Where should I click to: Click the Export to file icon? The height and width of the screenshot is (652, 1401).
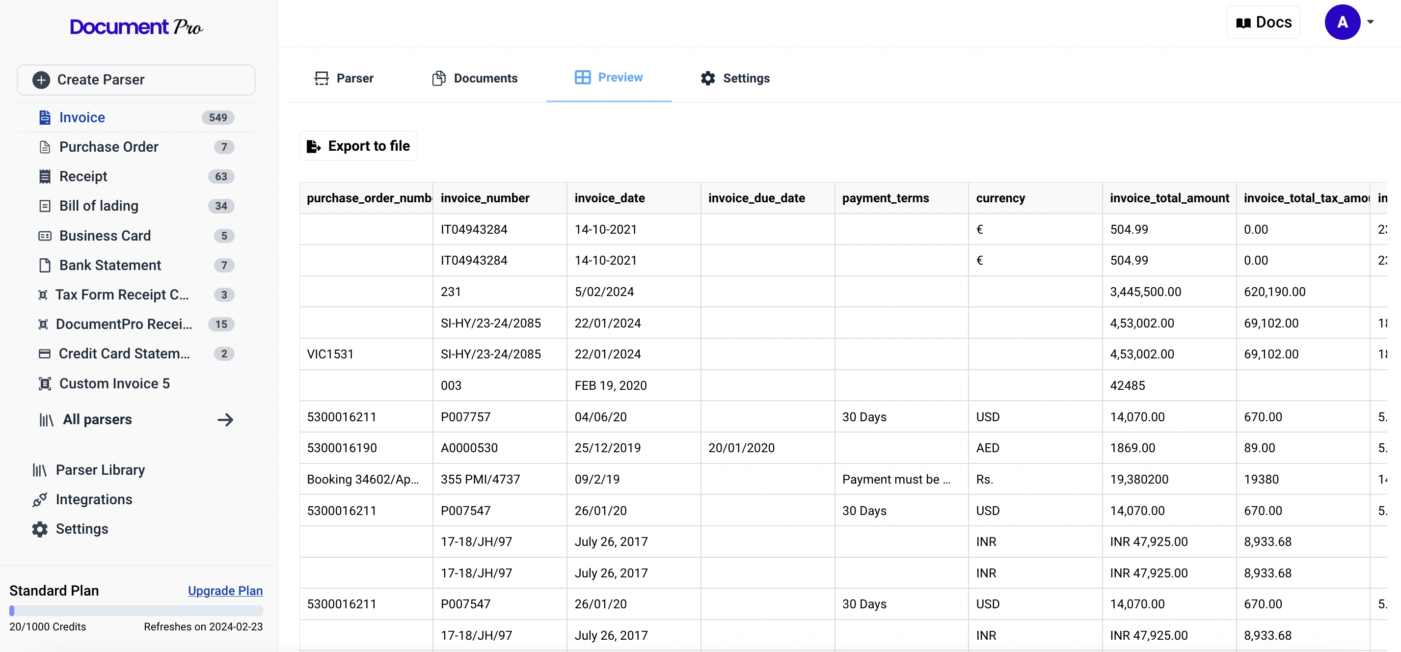[314, 146]
